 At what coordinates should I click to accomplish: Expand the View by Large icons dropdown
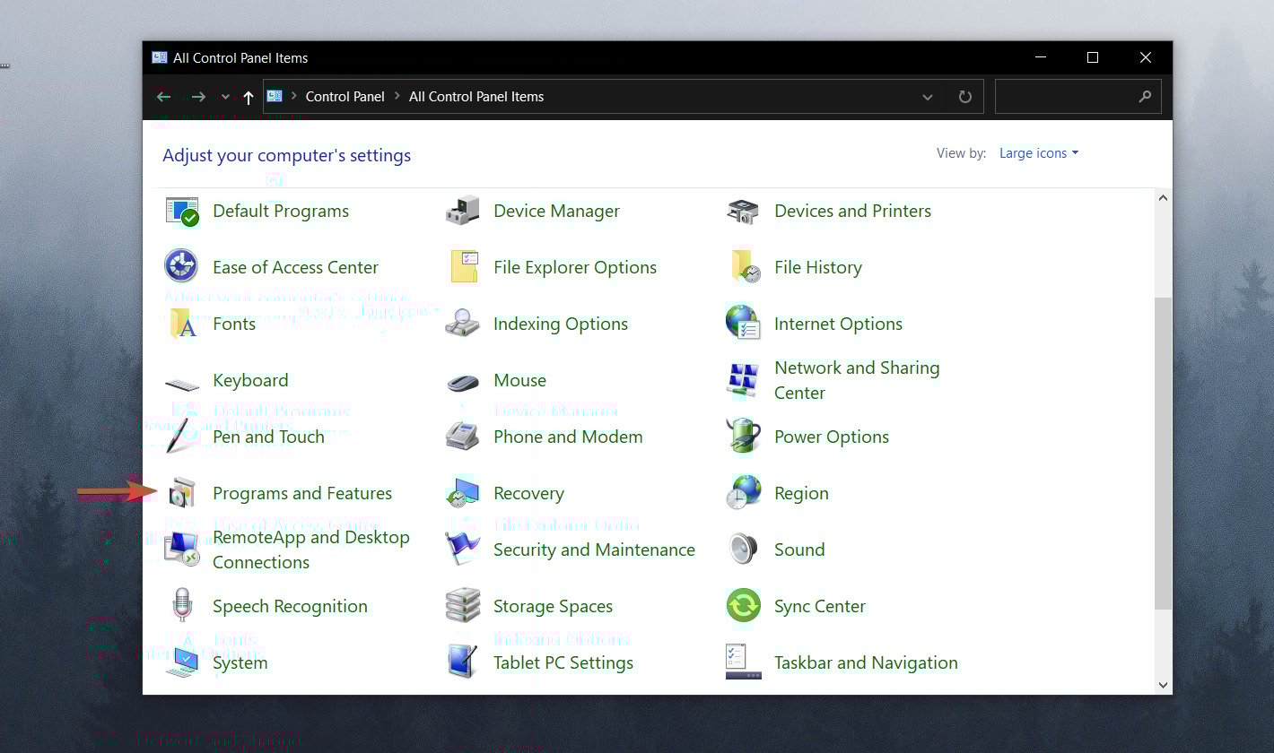(1039, 153)
